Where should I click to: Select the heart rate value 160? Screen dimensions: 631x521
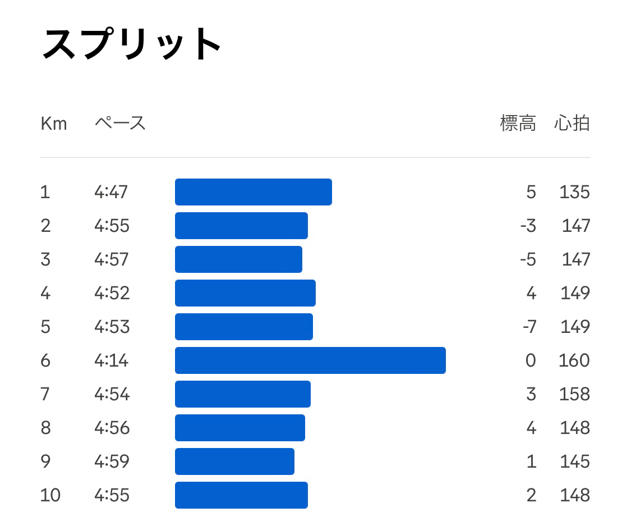(574, 360)
